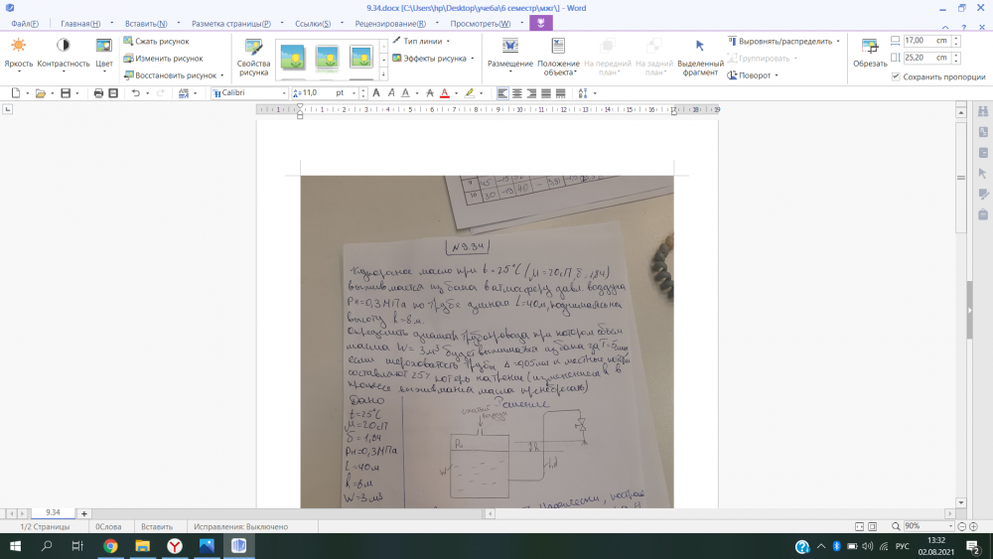Click the Open folder icon
993x559 pixels.
(x=40, y=93)
